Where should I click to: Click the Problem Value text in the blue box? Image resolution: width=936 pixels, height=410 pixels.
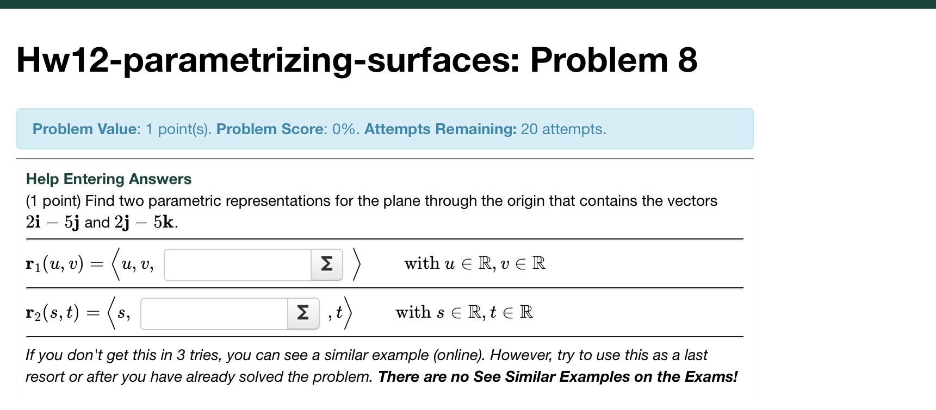[83, 129]
